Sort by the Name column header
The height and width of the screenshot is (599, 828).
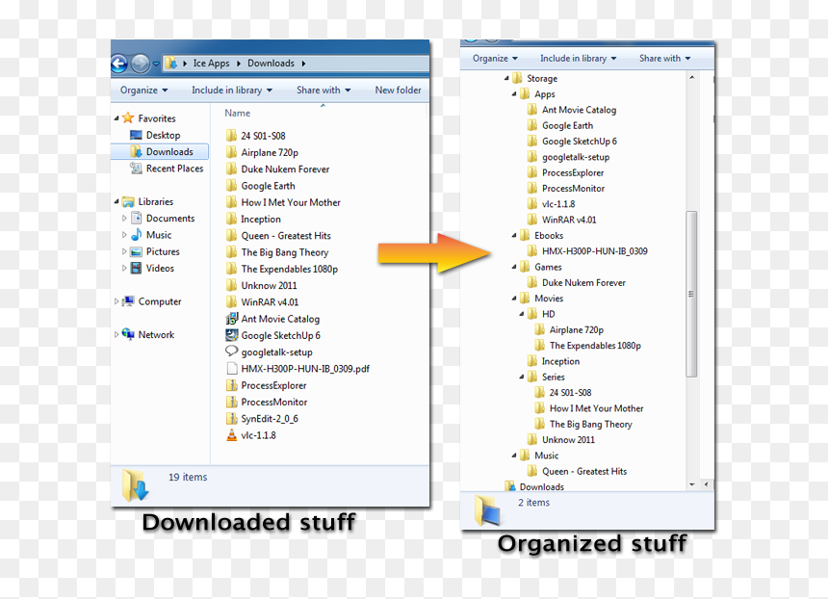pyautogui.click(x=238, y=113)
